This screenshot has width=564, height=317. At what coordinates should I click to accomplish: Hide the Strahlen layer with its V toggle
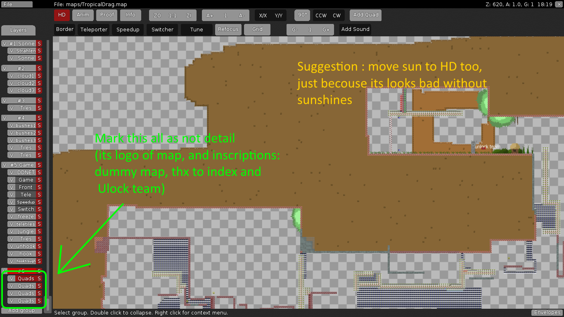click(x=11, y=50)
